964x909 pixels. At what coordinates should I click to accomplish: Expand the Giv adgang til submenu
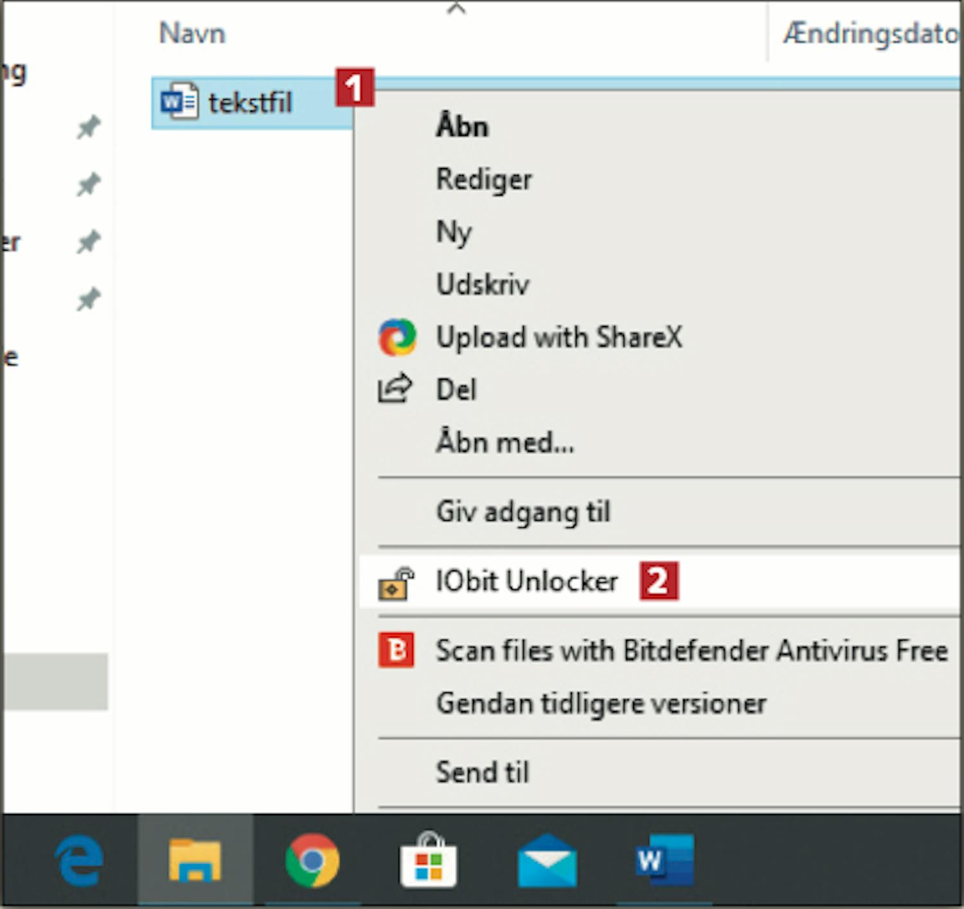click(523, 512)
